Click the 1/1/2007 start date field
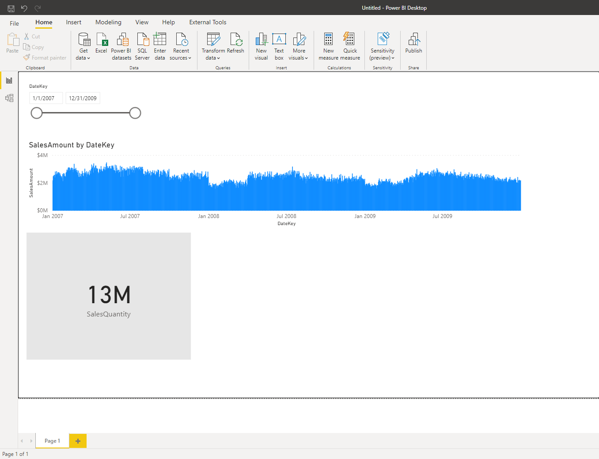 tap(46, 98)
